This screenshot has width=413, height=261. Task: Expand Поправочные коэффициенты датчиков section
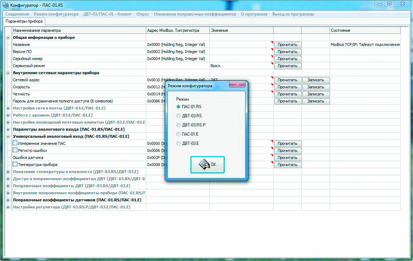pos(8,200)
